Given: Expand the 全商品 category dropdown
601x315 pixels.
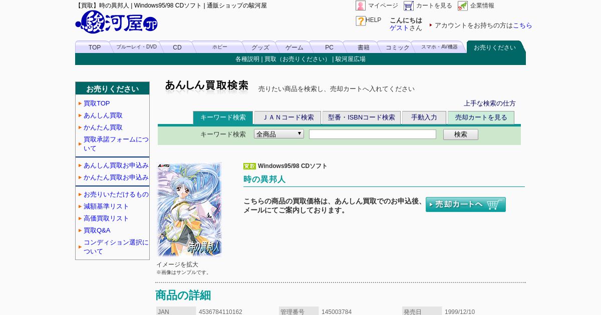Looking at the screenshot, I should [x=279, y=134].
